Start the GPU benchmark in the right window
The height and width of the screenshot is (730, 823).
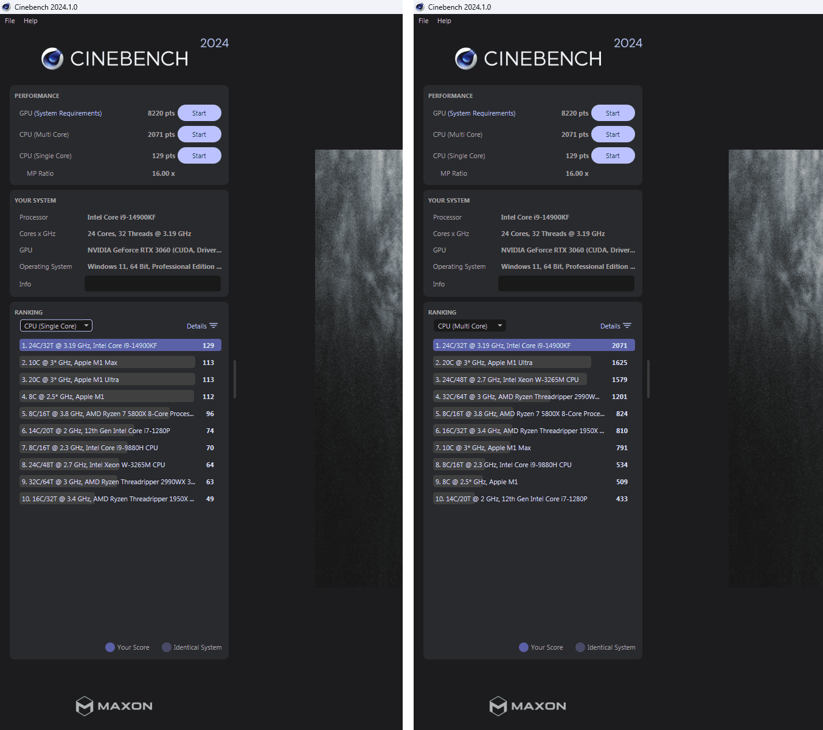(613, 113)
